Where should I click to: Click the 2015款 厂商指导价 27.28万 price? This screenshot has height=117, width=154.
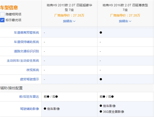point(69,16)
